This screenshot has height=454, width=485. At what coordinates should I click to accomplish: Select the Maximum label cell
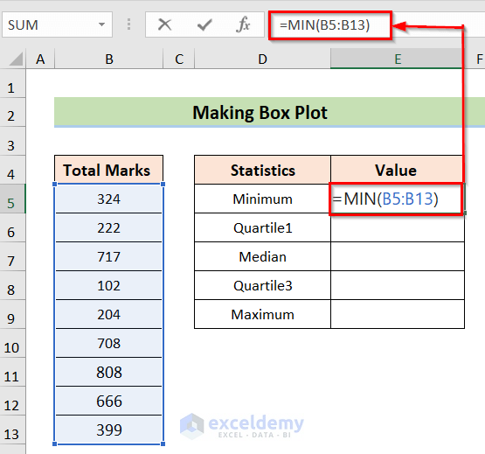pos(263,314)
